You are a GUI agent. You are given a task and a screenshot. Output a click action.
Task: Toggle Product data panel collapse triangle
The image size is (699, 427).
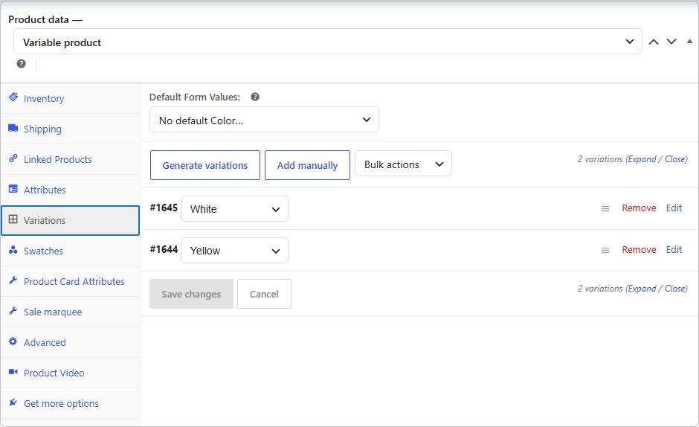689,41
